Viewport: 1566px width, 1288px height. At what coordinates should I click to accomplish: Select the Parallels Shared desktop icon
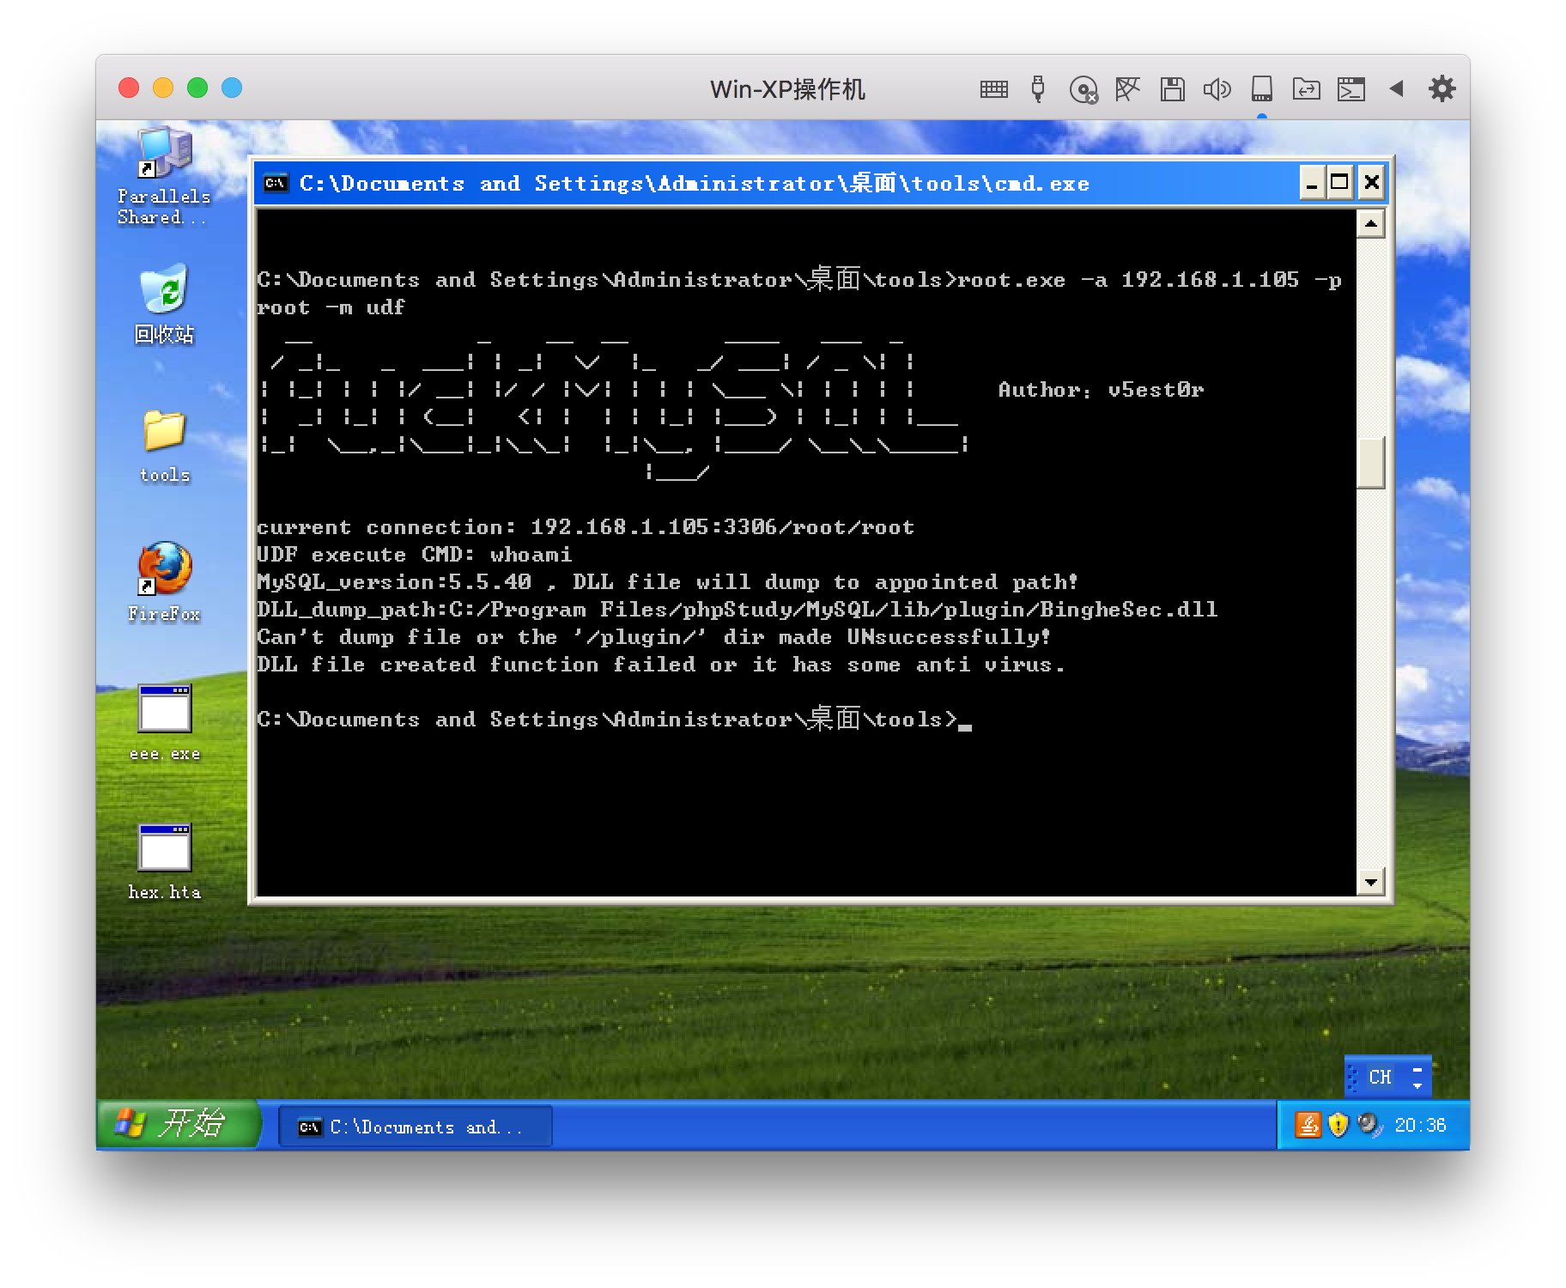pos(163,176)
